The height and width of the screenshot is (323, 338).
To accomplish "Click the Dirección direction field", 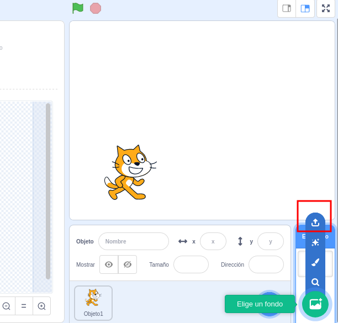I will click(x=266, y=264).
